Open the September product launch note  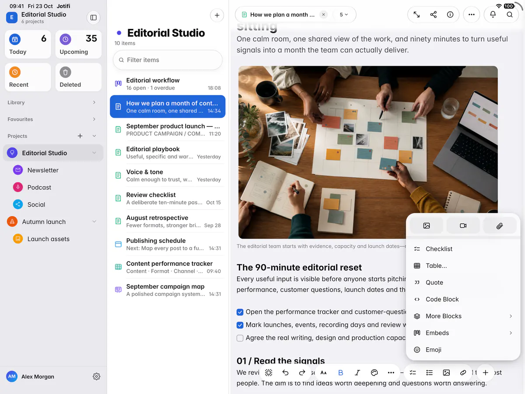168,130
